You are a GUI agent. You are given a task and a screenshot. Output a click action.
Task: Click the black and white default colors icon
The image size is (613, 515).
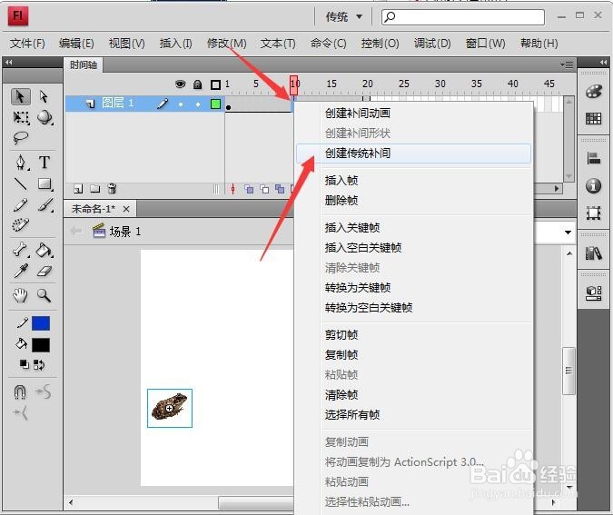[25, 364]
